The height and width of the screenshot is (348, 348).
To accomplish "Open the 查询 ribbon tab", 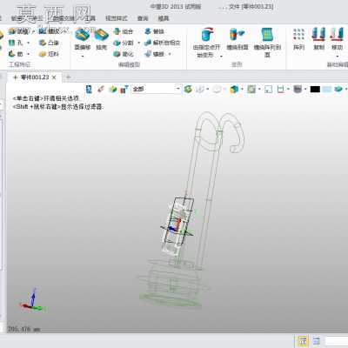I will 143,18.
